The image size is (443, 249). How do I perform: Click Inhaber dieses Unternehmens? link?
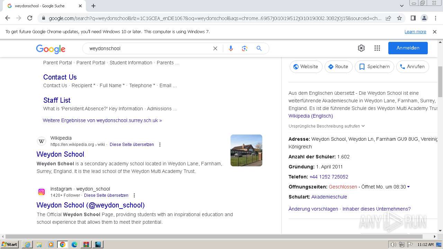(377, 209)
